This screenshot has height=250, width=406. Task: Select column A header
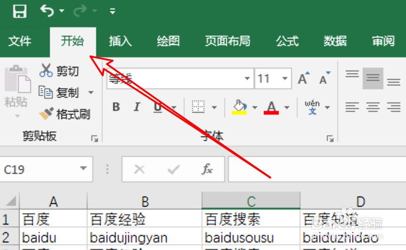coord(53,201)
